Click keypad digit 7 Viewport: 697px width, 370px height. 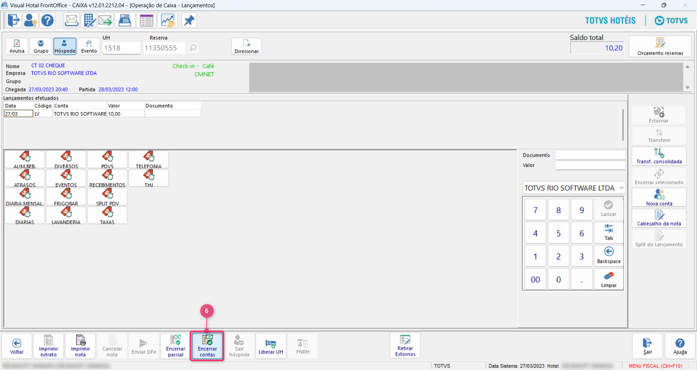535,210
